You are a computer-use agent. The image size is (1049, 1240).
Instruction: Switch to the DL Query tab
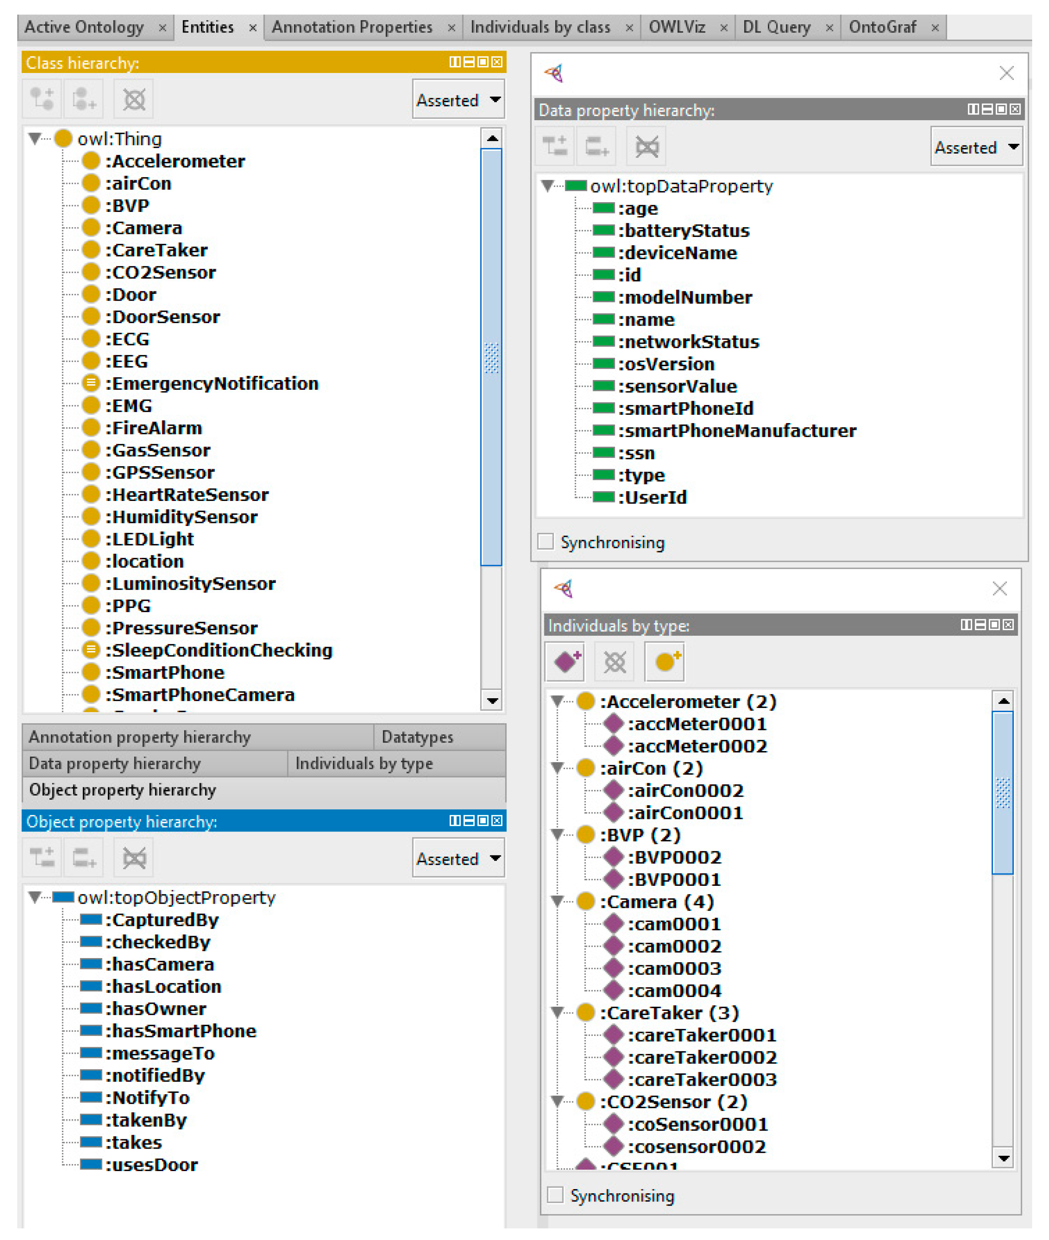pyautogui.click(x=776, y=27)
